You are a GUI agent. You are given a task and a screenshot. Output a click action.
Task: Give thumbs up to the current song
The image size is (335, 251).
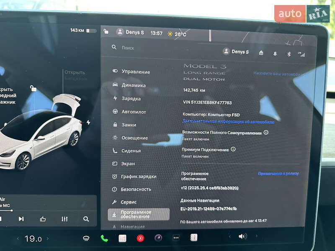(x=43, y=218)
